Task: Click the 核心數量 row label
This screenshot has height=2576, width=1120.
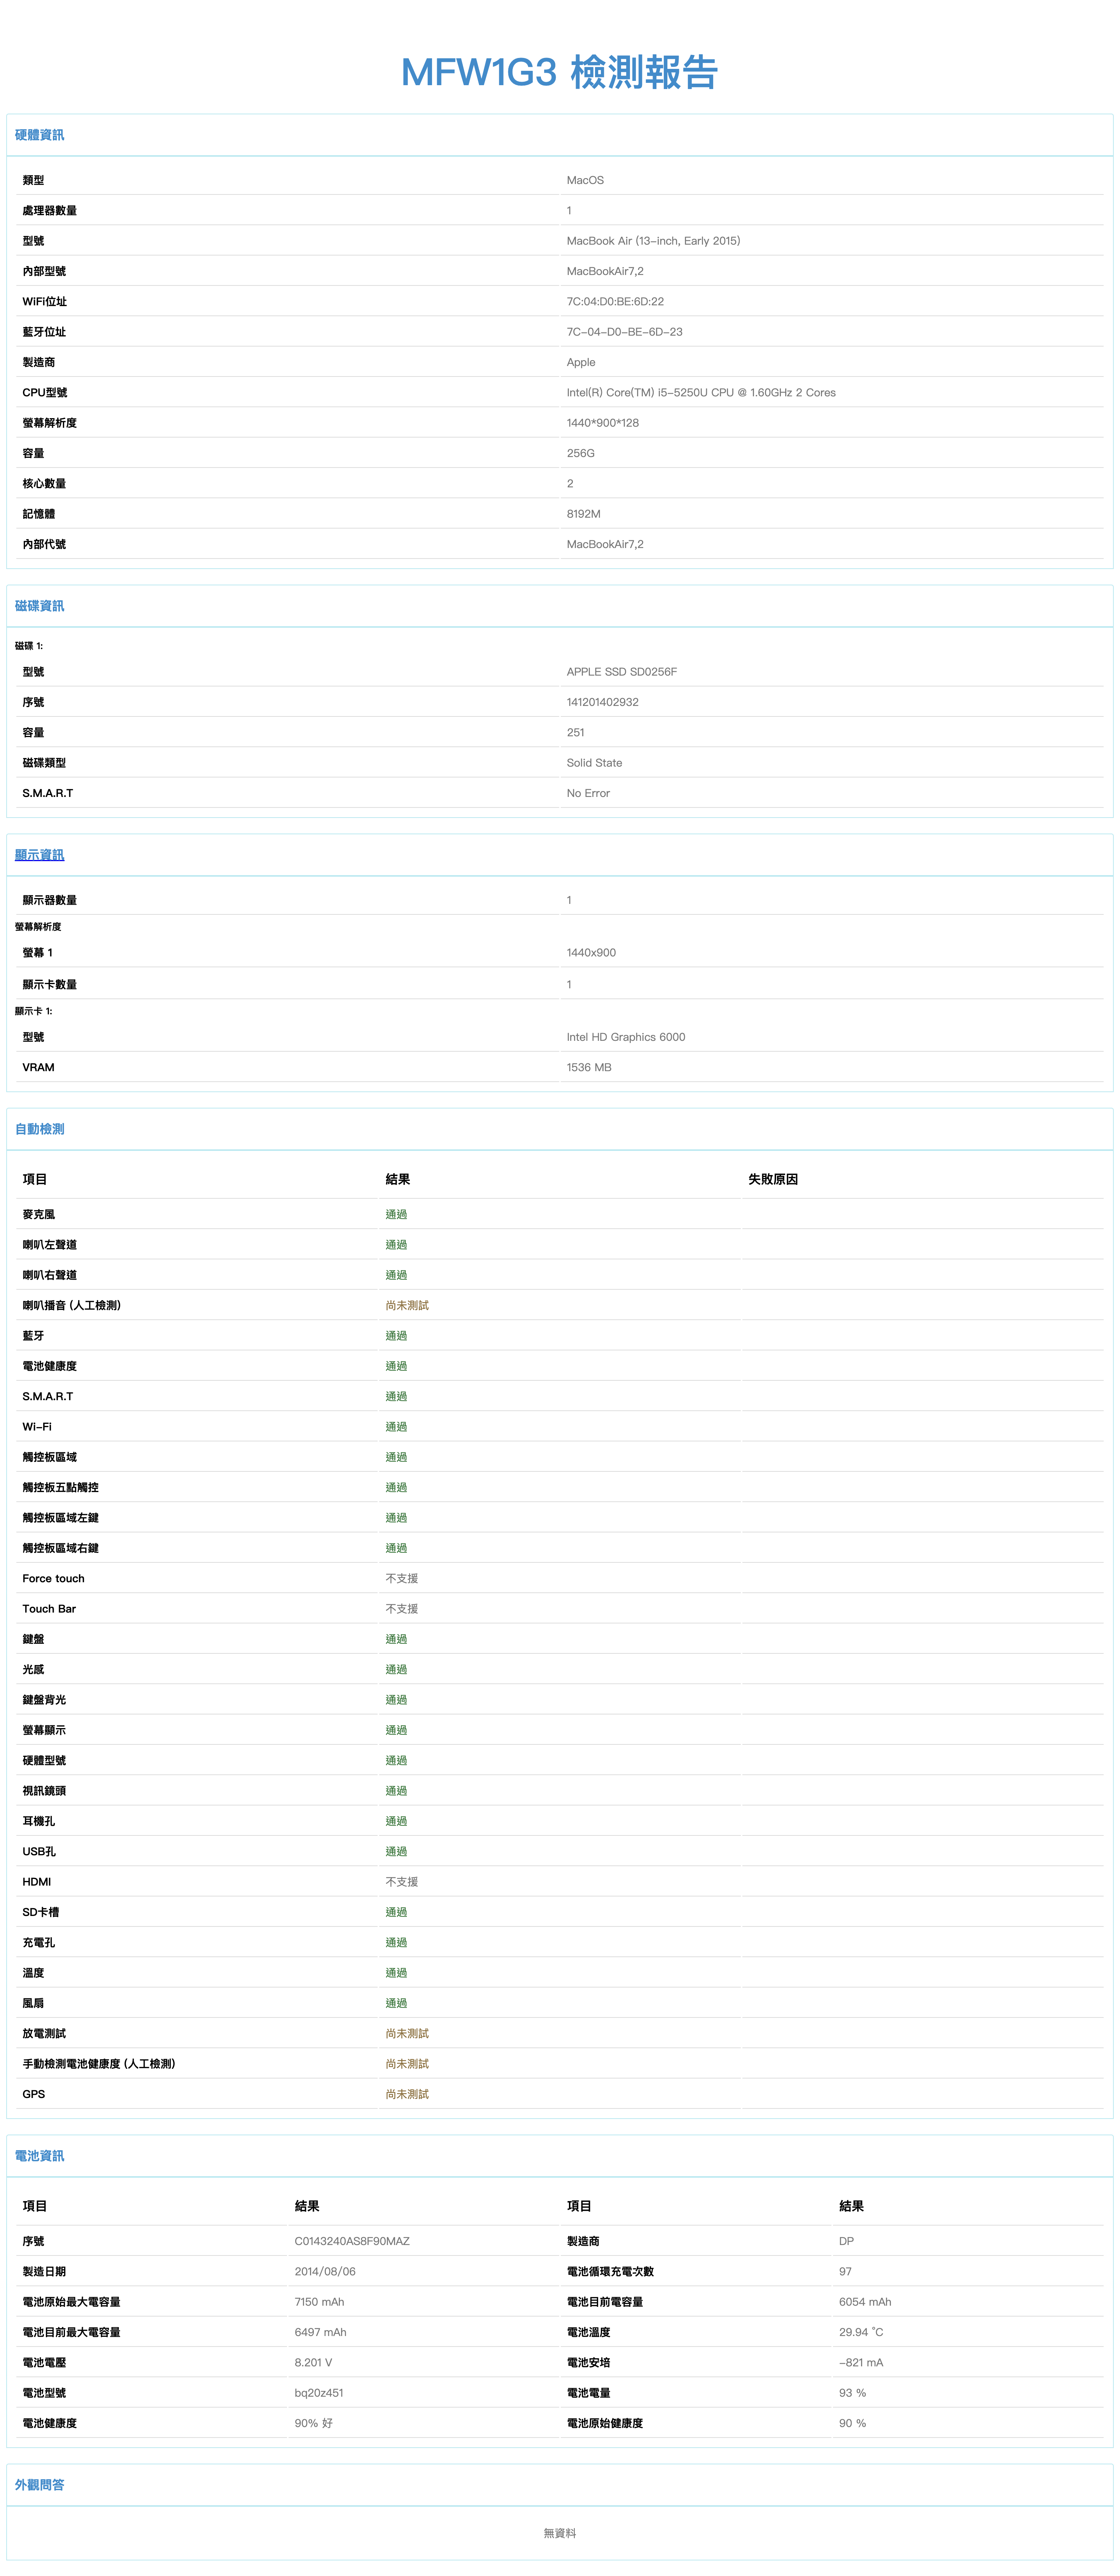Action: pos(44,484)
